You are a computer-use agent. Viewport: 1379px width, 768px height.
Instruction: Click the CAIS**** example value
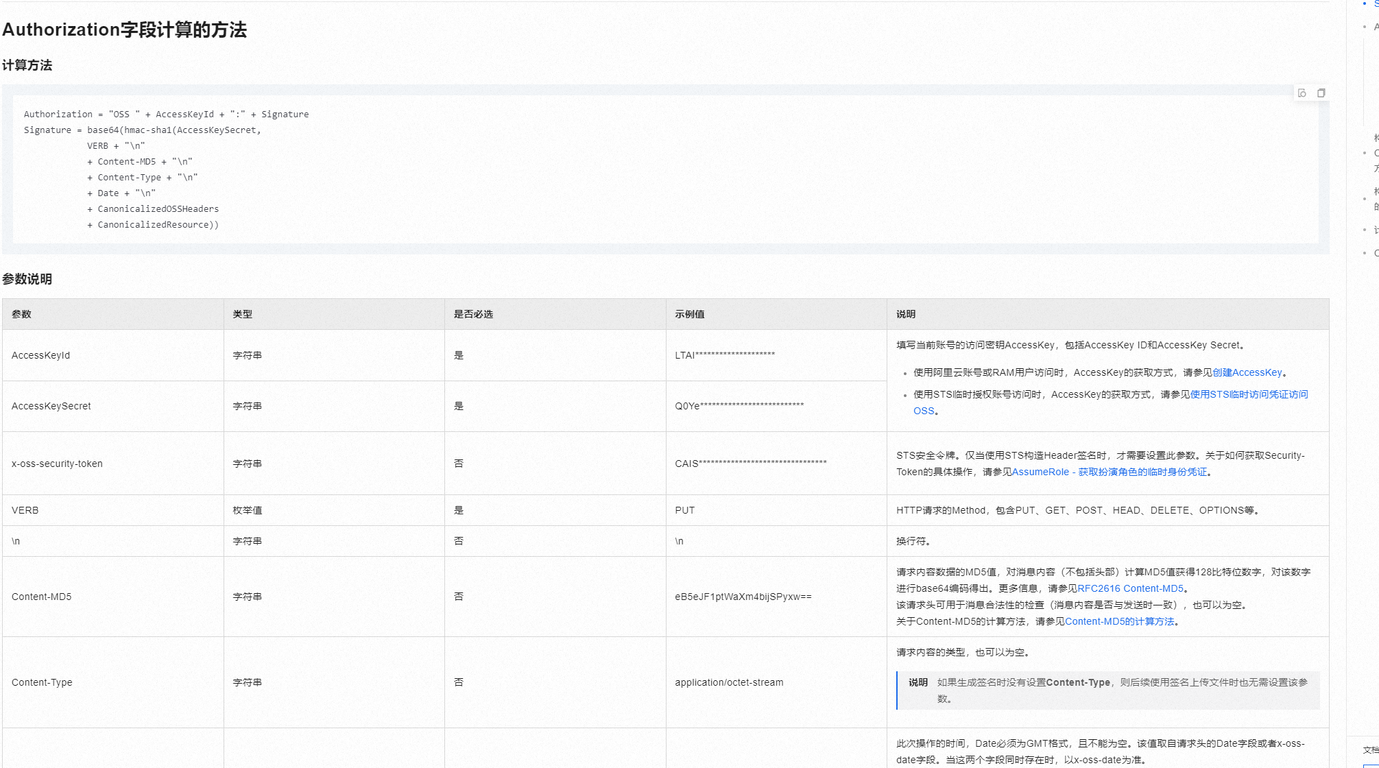tap(751, 464)
